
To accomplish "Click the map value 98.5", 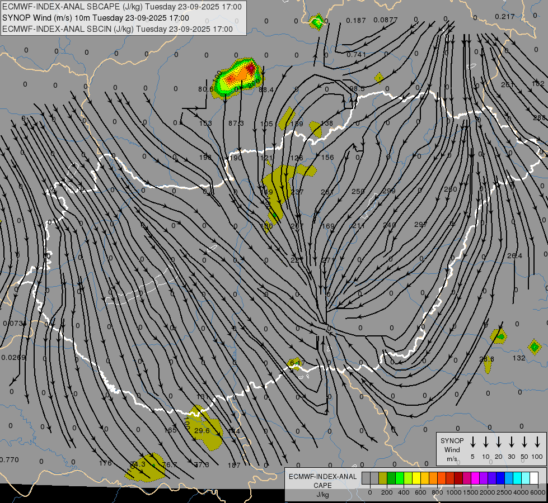I will [357, 89].
